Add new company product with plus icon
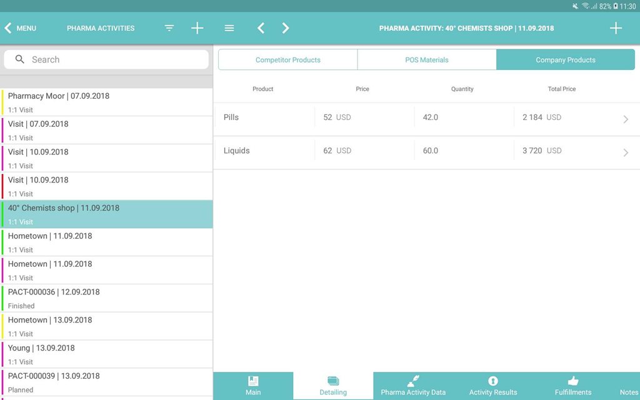This screenshot has width=640, height=400. 616,28
